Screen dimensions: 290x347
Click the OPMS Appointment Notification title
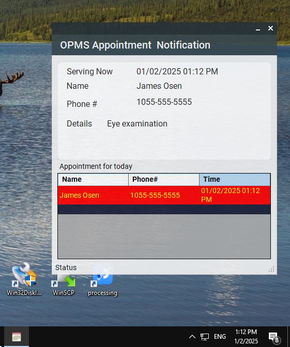coord(135,45)
